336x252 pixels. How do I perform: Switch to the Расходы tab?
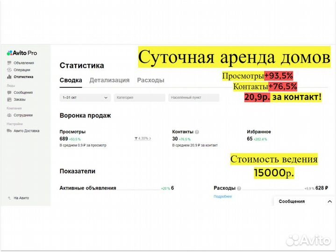tap(150, 80)
